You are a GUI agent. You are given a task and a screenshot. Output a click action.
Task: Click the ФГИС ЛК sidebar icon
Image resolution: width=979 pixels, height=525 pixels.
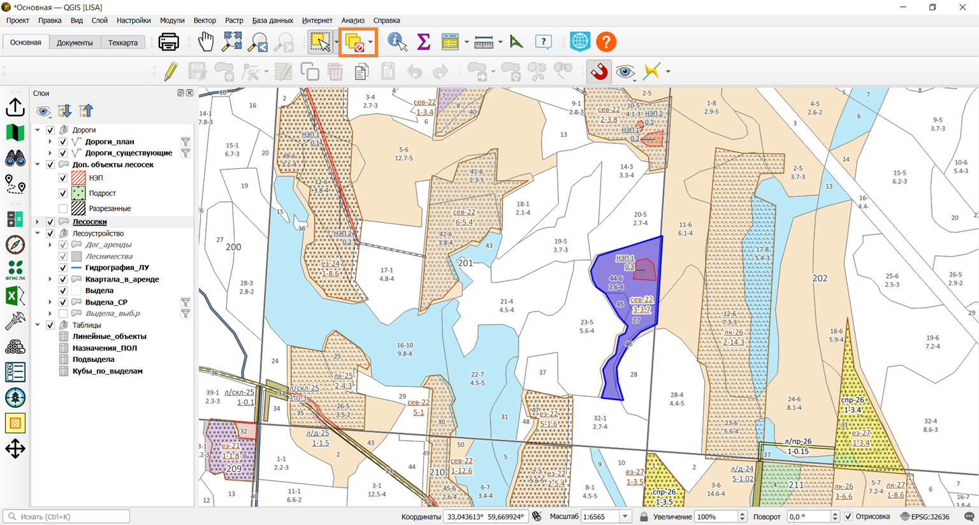pyautogui.click(x=15, y=270)
